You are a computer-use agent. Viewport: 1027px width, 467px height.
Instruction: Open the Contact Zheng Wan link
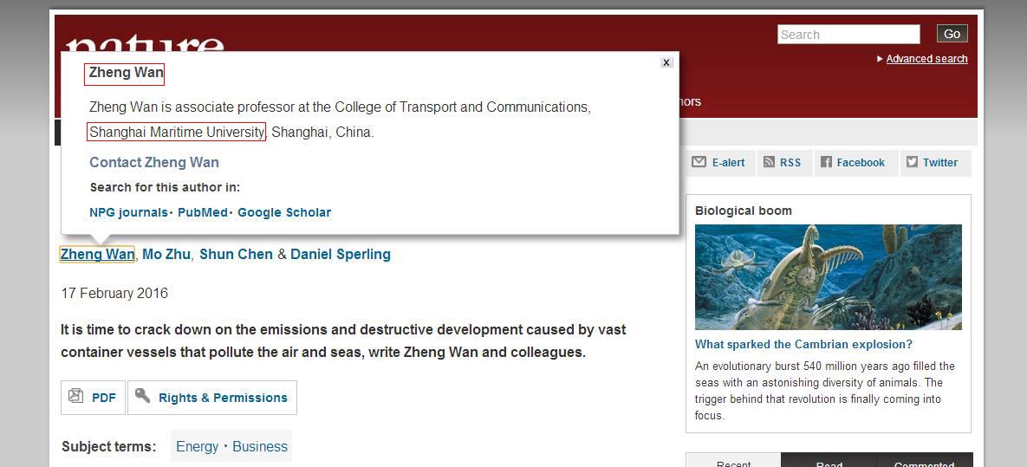154,162
